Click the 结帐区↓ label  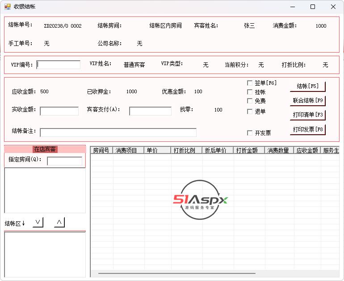[x=15, y=223]
